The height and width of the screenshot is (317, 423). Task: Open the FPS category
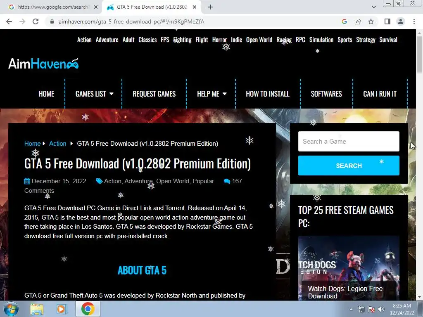point(165,40)
